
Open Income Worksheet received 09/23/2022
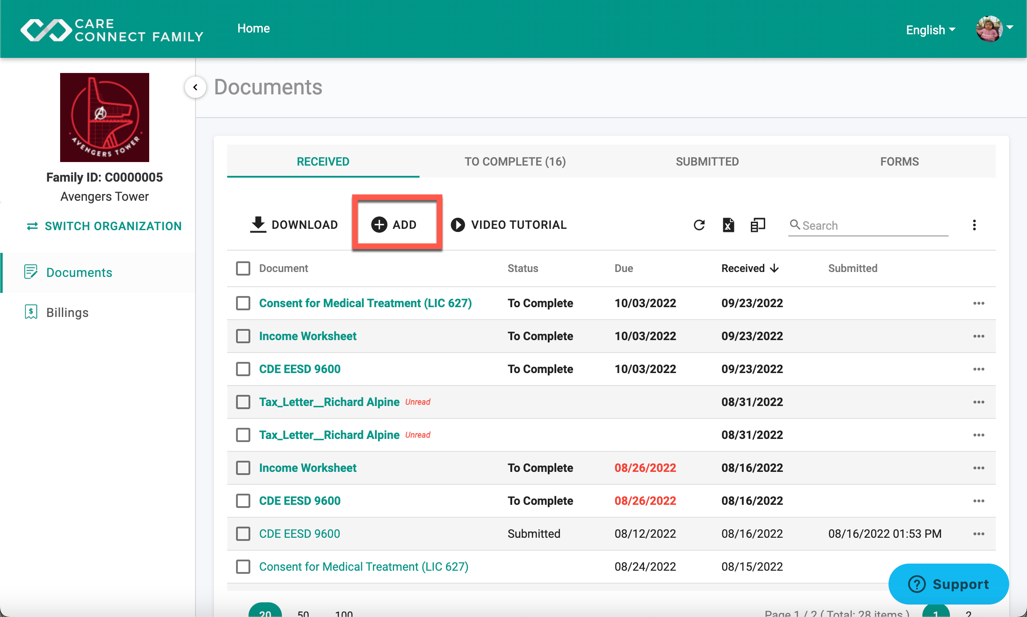(x=308, y=336)
